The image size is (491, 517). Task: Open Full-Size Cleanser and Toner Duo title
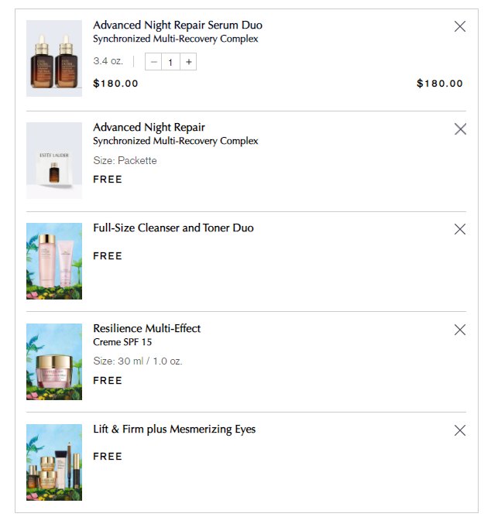click(173, 228)
